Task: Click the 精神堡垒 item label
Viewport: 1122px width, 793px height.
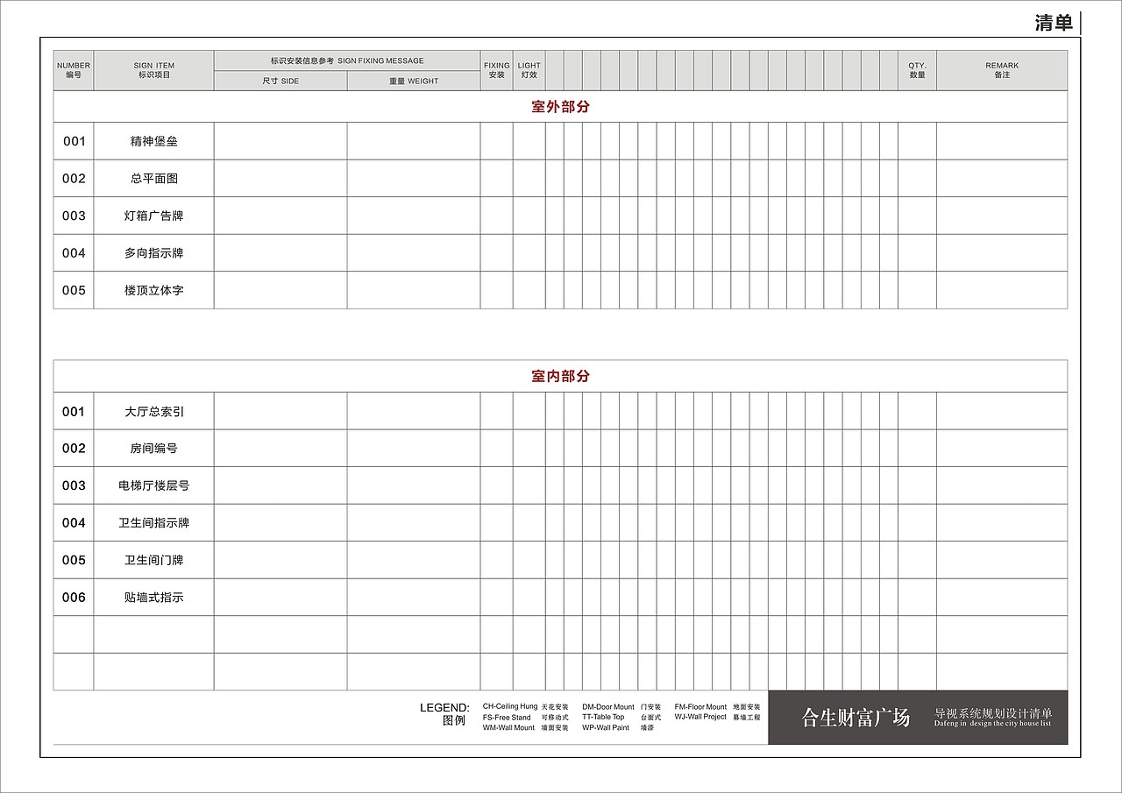Action: 154,140
